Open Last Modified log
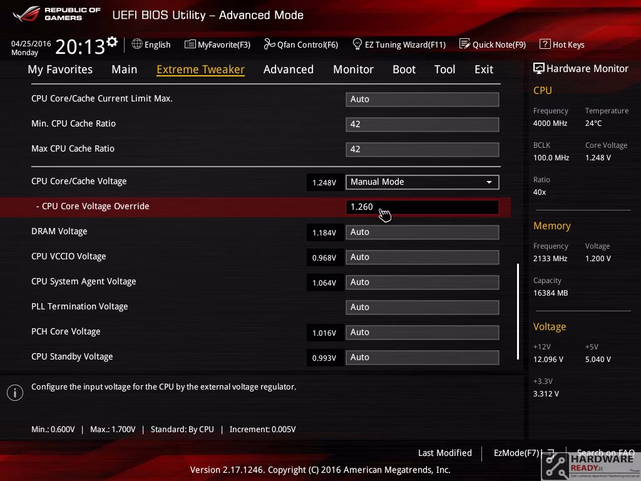 pyautogui.click(x=445, y=453)
